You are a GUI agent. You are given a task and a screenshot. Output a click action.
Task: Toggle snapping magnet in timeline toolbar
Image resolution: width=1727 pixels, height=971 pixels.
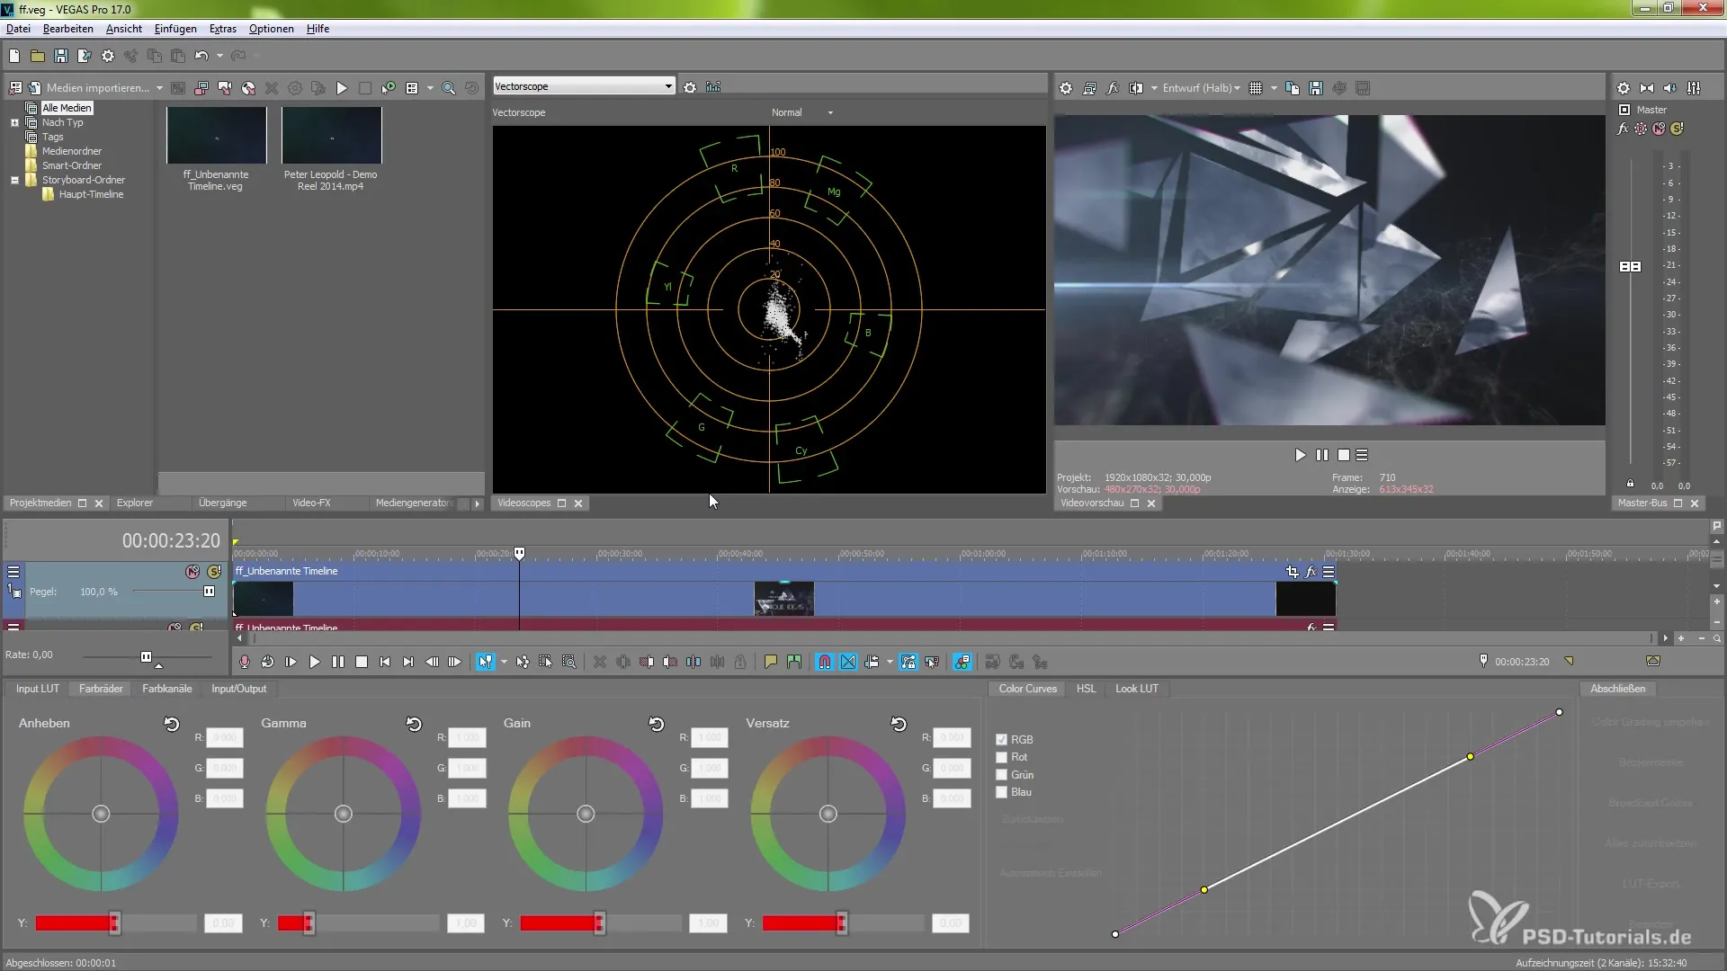pyautogui.click(x=825, y=662)
